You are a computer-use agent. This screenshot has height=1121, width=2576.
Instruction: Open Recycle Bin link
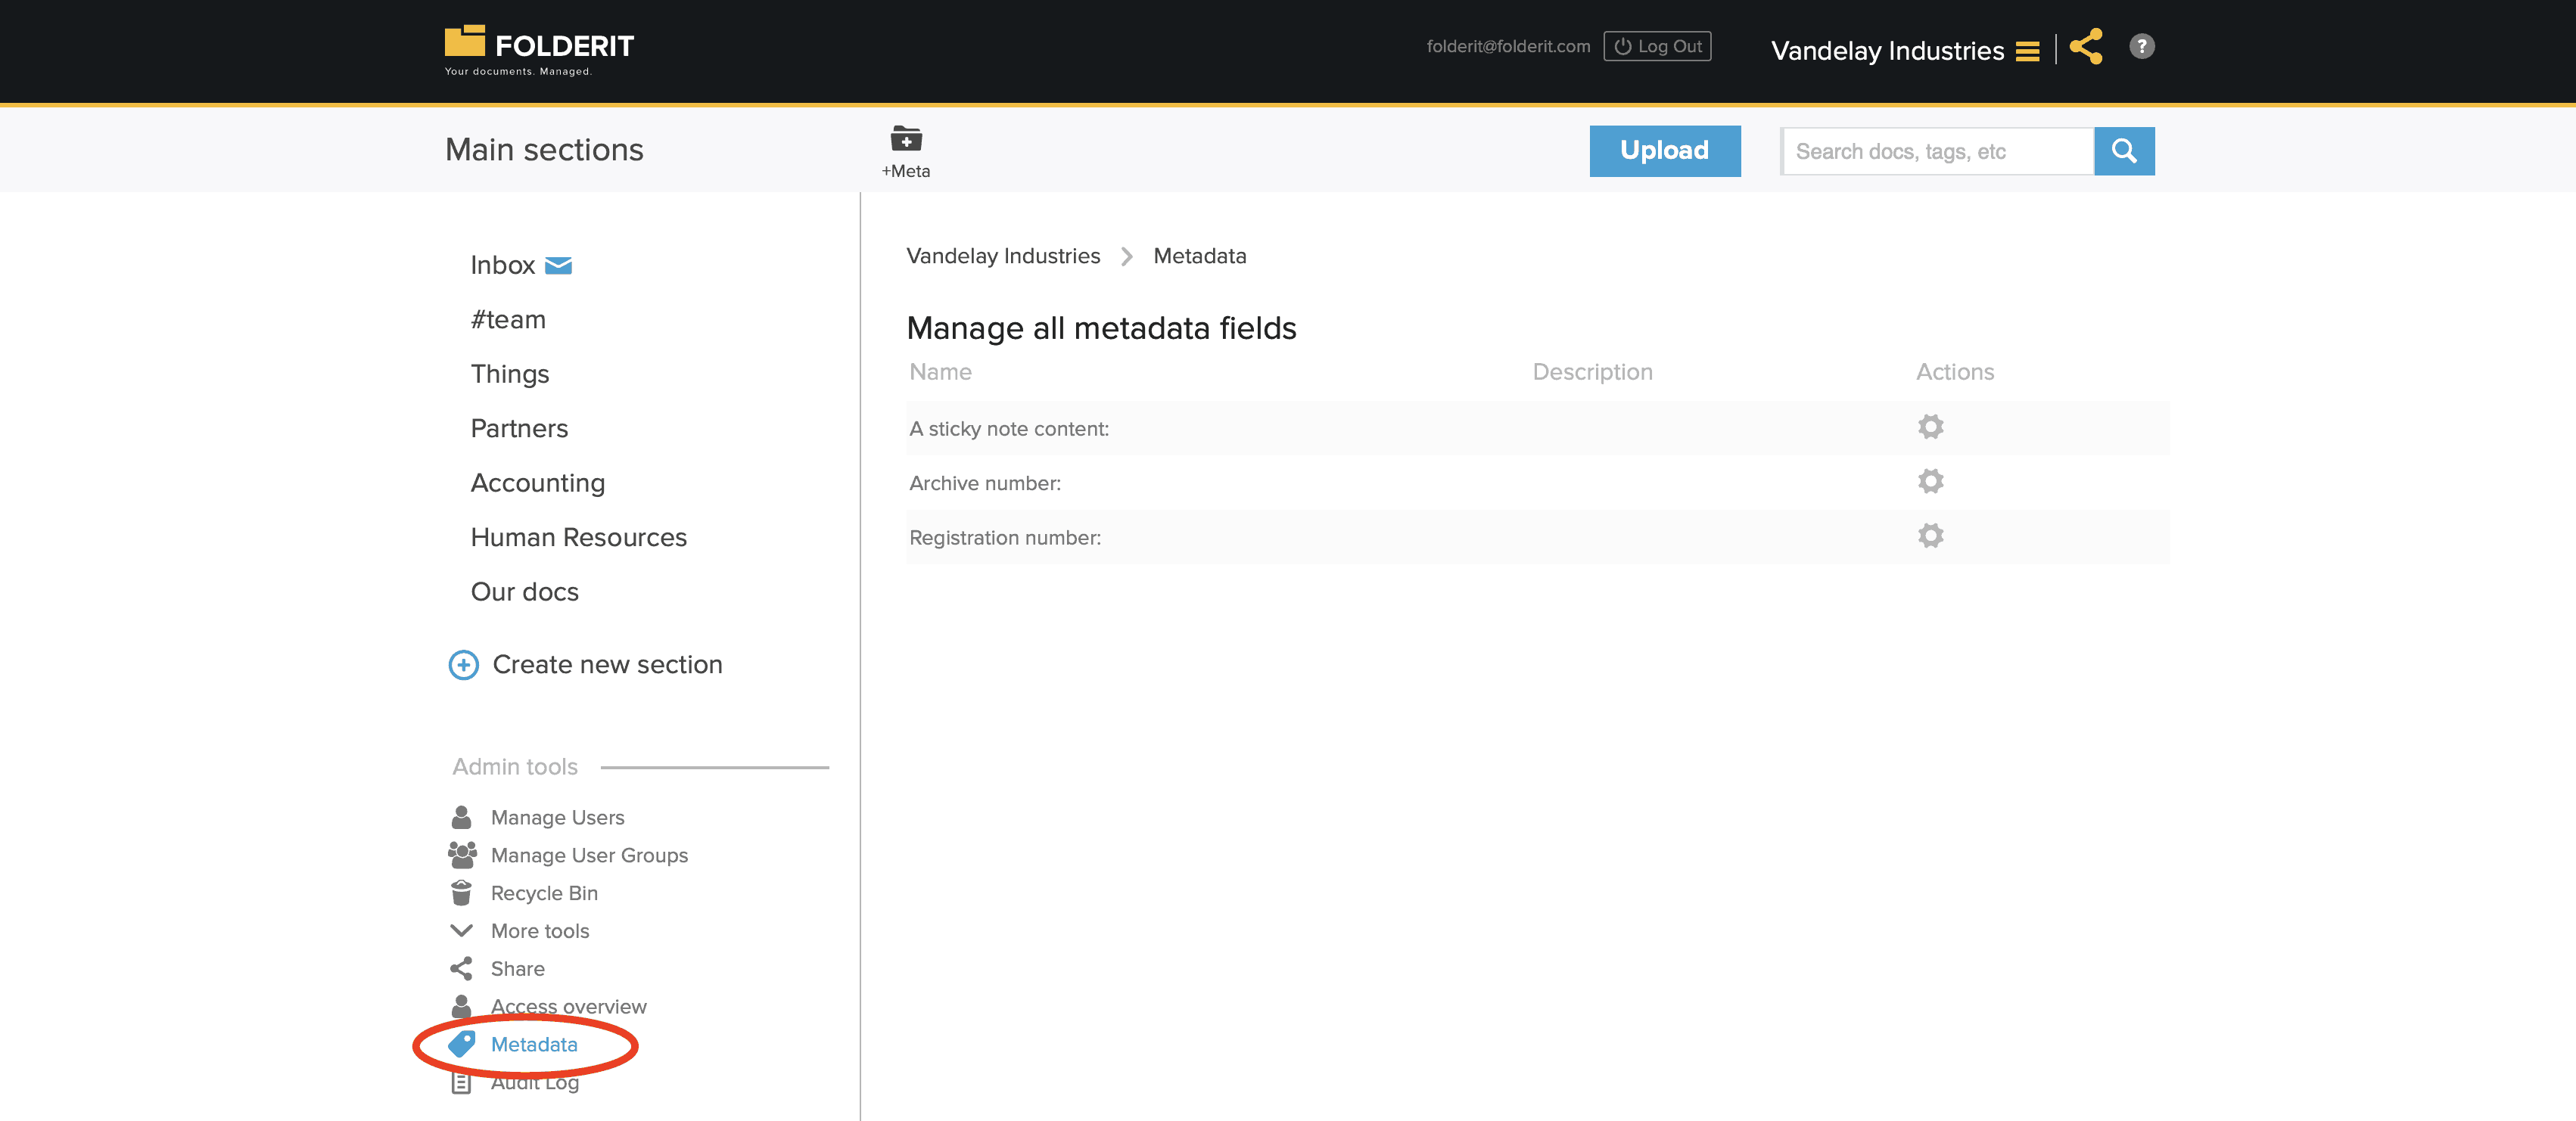[544, 893]
